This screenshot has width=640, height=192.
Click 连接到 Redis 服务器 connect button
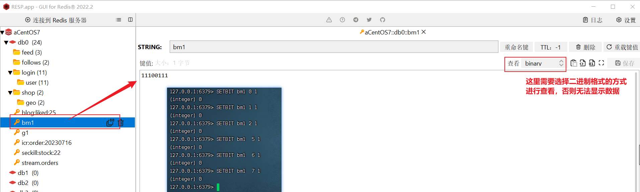(x=56, y=20)
